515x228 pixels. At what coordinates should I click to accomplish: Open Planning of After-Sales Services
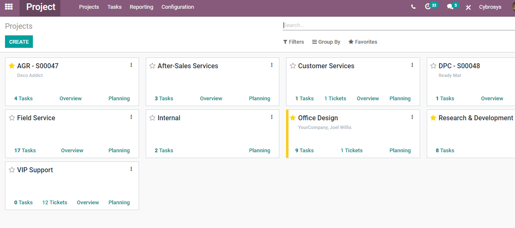coord(260,99)
